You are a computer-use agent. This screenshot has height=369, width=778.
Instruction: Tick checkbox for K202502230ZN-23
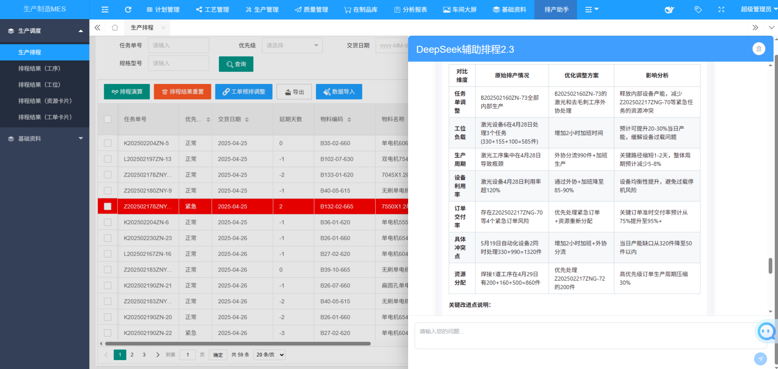click(x=108, y=238)
